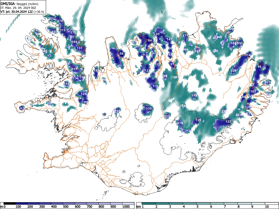
Task: Click the '336' visibility value
Action: [x=240, y=115]
